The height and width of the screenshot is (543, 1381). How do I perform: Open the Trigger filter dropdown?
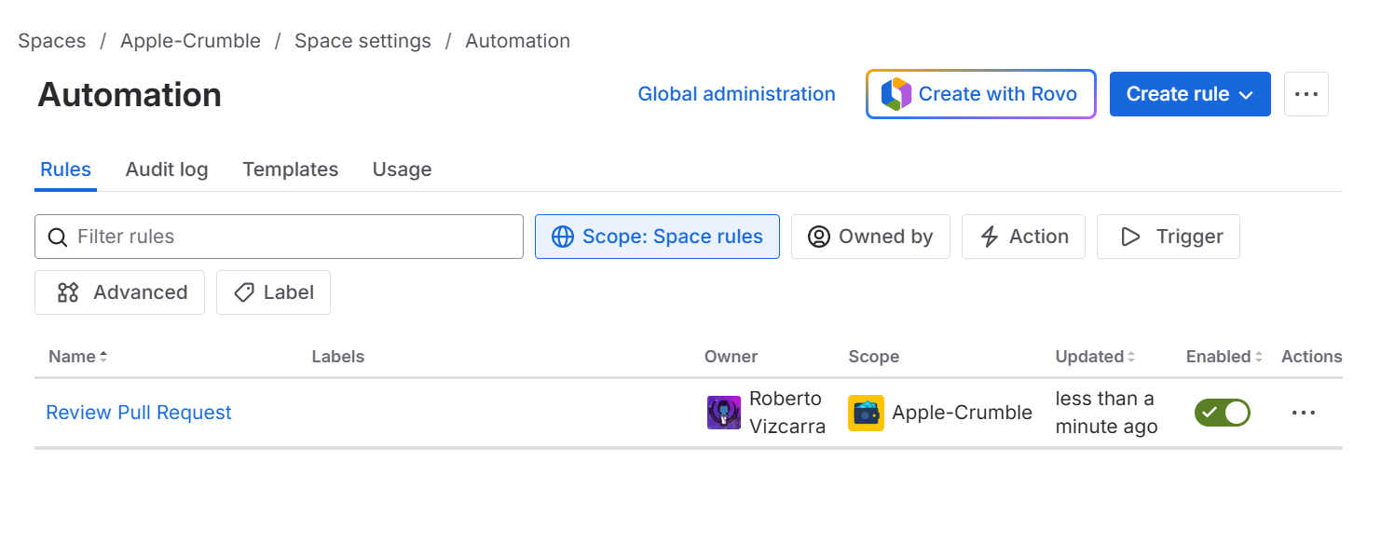pyautogui.click(x=1168, y=237)
